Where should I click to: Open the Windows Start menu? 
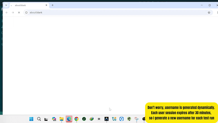point(31,119)
